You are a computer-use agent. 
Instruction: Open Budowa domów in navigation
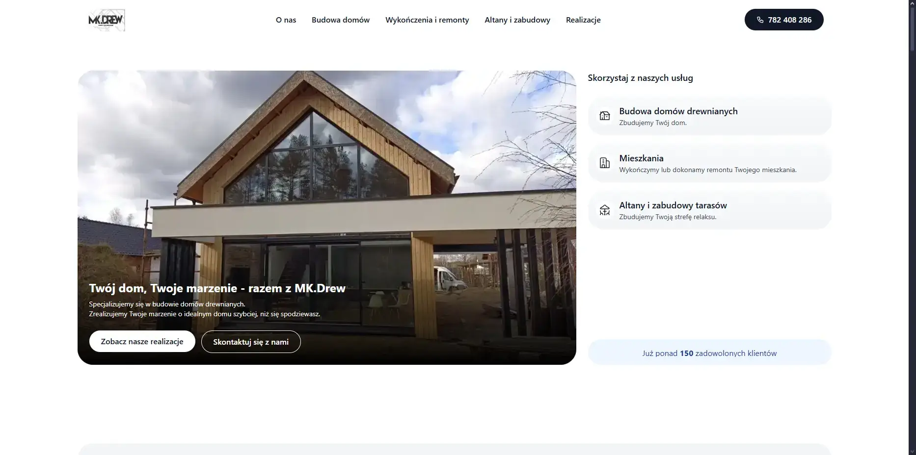pyautogui.click(x=340, y=20)
